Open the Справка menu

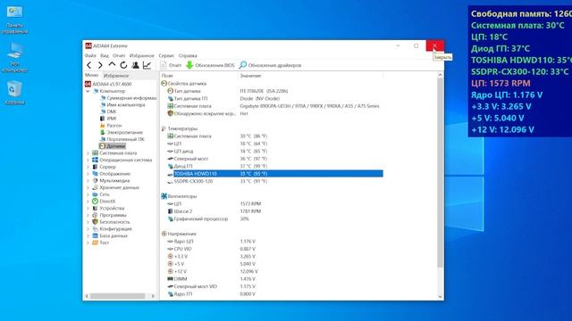click(188, 55)
